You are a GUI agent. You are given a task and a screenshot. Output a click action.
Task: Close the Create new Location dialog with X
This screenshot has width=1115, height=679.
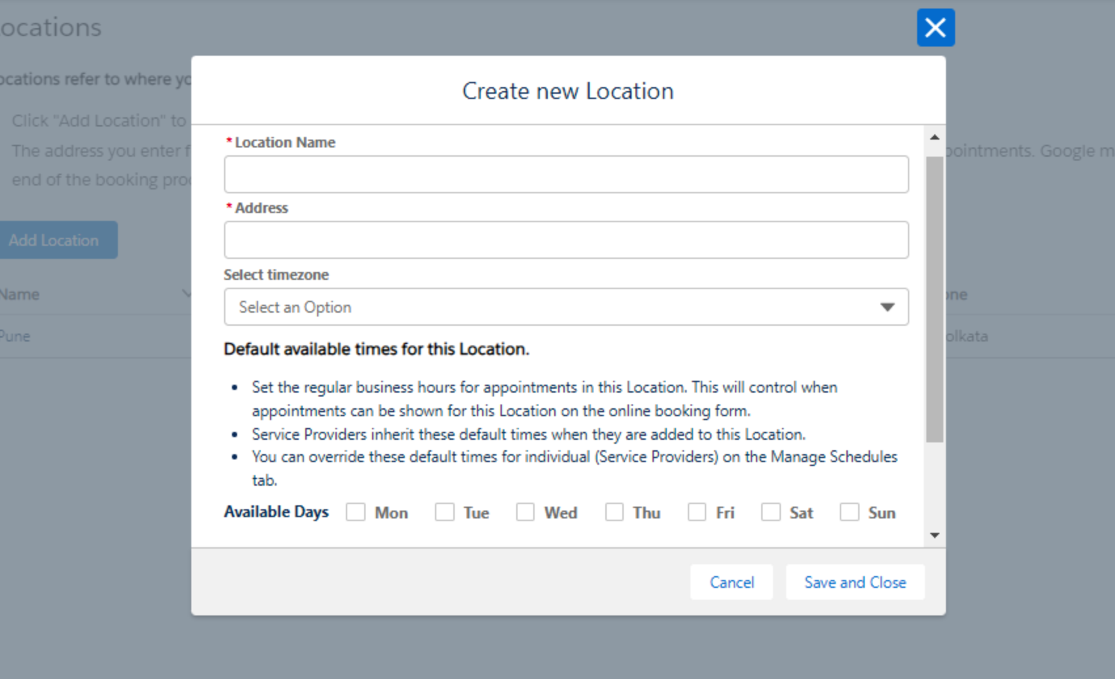(x=935, y=28)
